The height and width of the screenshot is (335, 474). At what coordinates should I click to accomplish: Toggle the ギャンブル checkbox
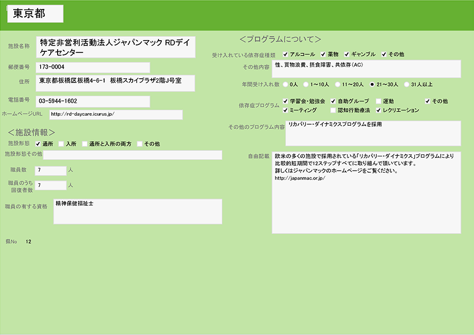347,54
